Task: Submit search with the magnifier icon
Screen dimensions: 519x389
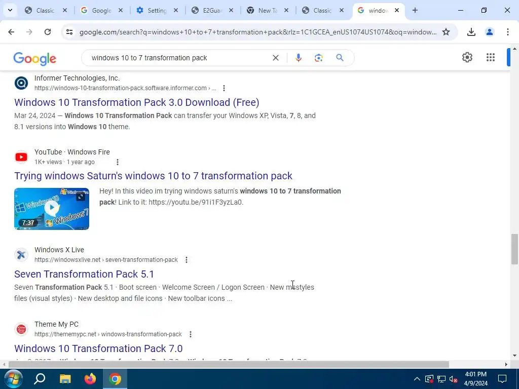Action: pyautogui.click(x=340, y=58)
